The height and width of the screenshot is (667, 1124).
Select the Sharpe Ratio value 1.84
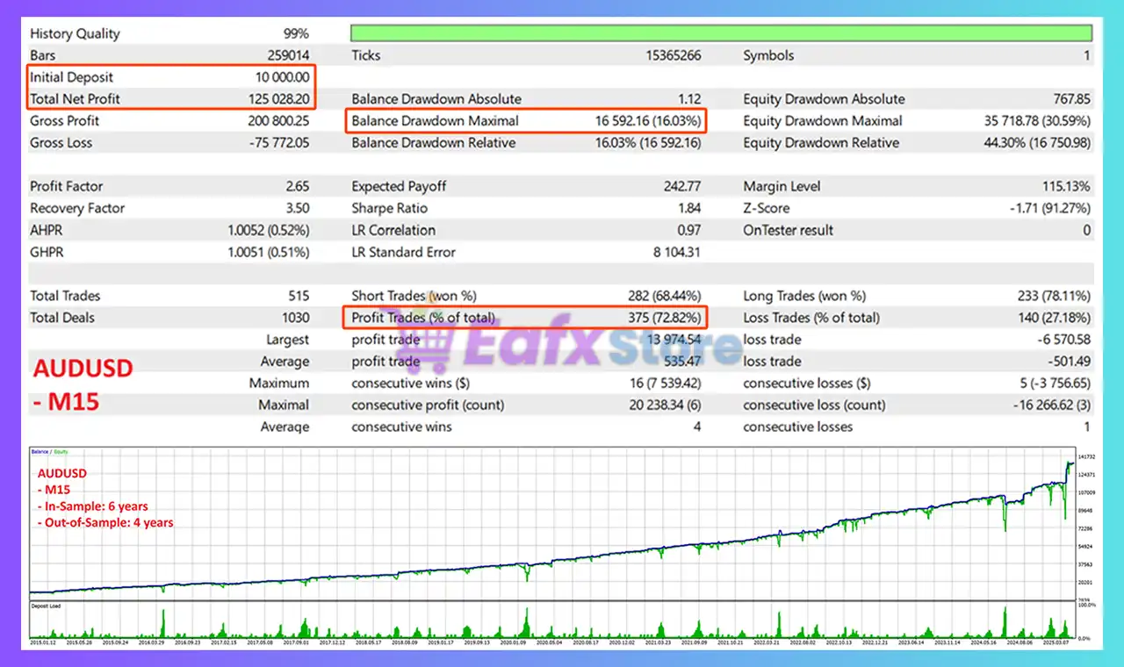(x=689, y=208)
